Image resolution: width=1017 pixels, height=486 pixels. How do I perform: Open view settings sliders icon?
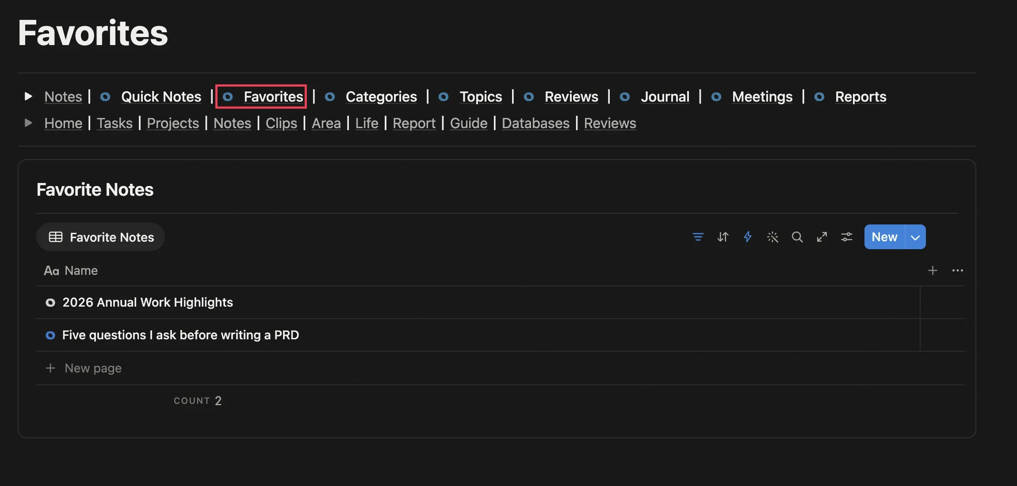pos(847,237)
